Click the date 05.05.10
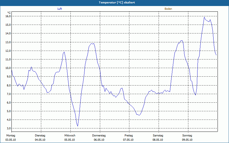229x143 pixels. coord(70,140)
